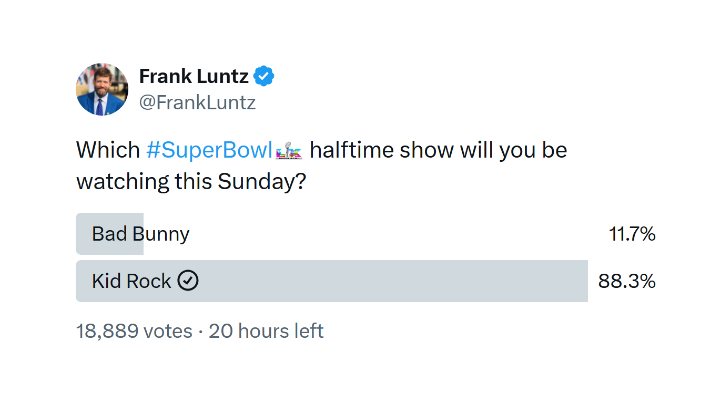Click the "20 hours left" text
Image resolution: width=721 pixels, height=393 pixels.
[266, 331]
